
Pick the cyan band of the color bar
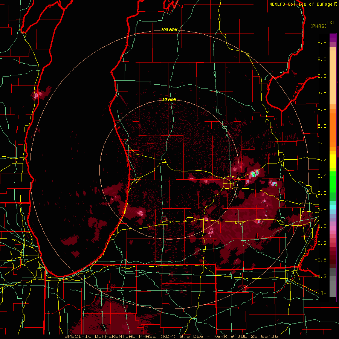[333, 207]
